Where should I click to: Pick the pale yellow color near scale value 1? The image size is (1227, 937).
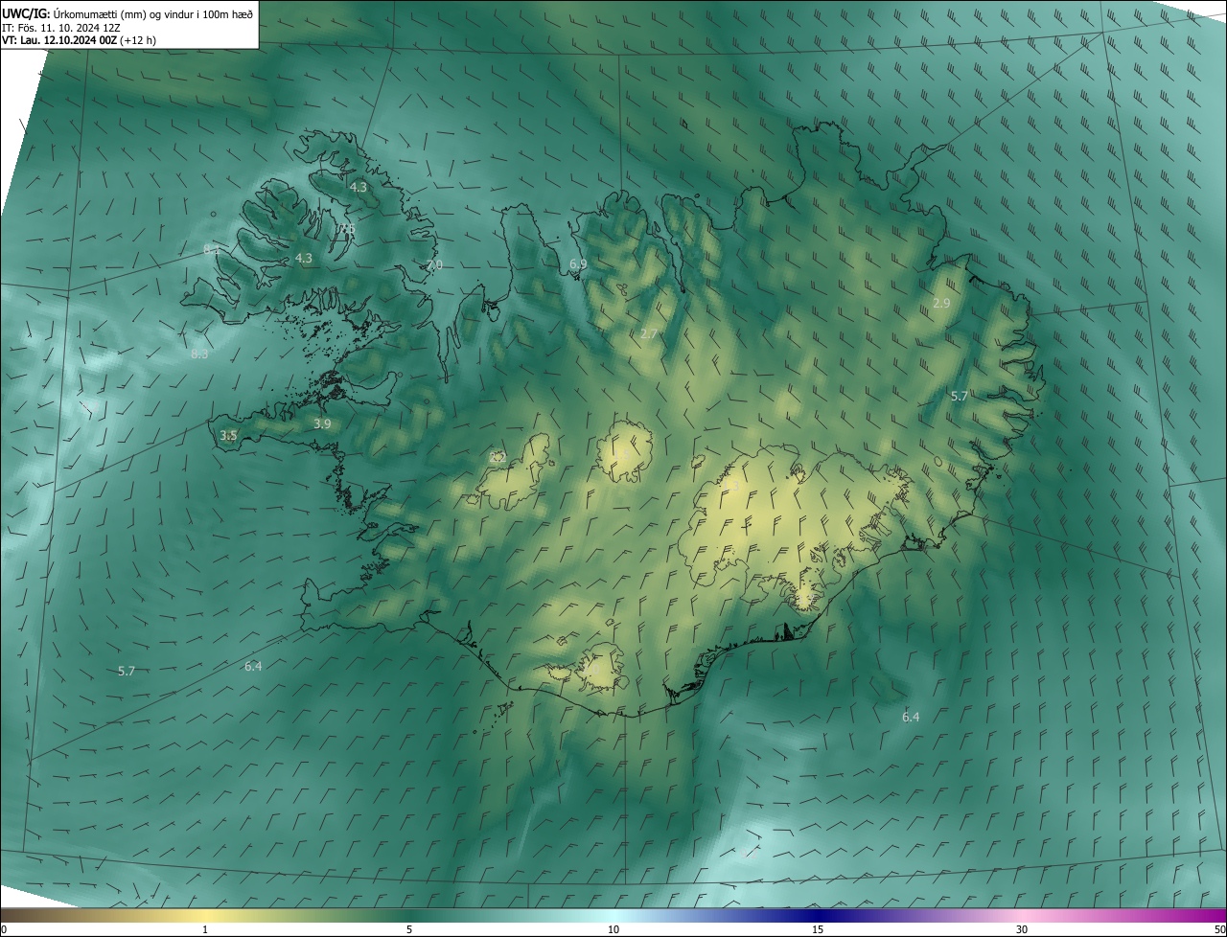coord(205,915)
